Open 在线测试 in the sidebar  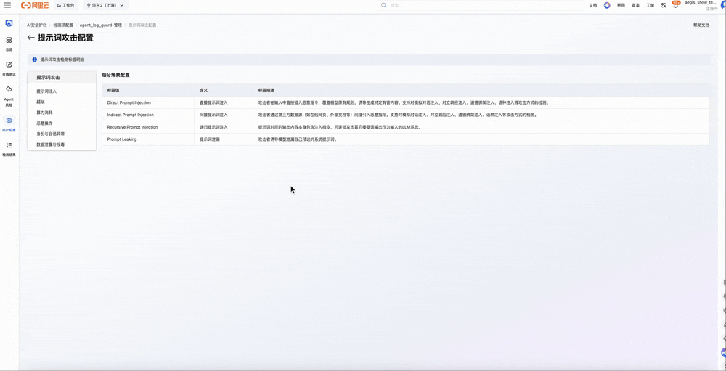coord(9,68)
